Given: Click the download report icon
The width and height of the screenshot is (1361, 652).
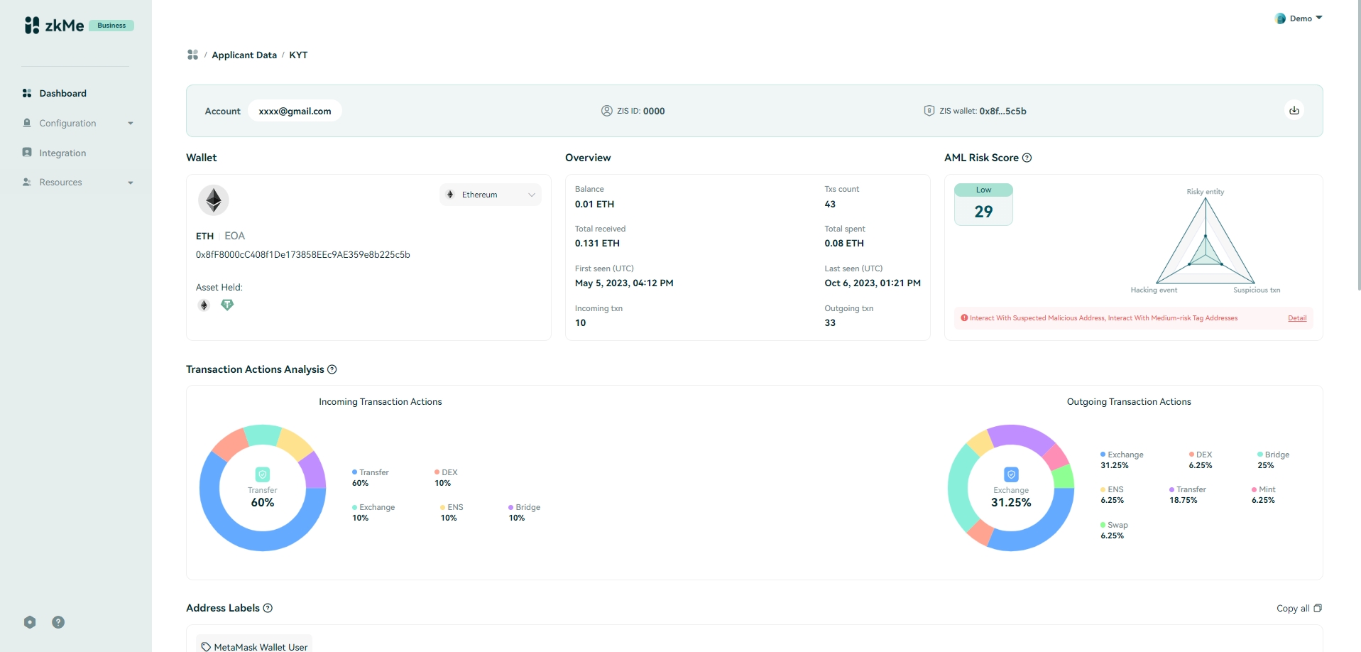Looking at the screenshot, I should (x=1294, y=111).
